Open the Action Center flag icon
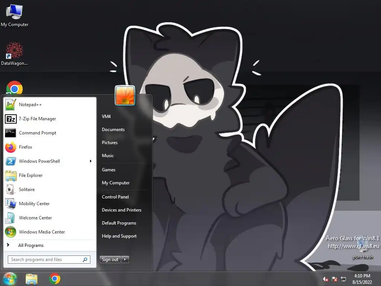 click(334, 279)
